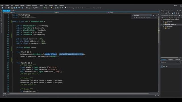Screen dimensions: 182x102
Task: Collapse the Start() method outline
Action: 12,52
